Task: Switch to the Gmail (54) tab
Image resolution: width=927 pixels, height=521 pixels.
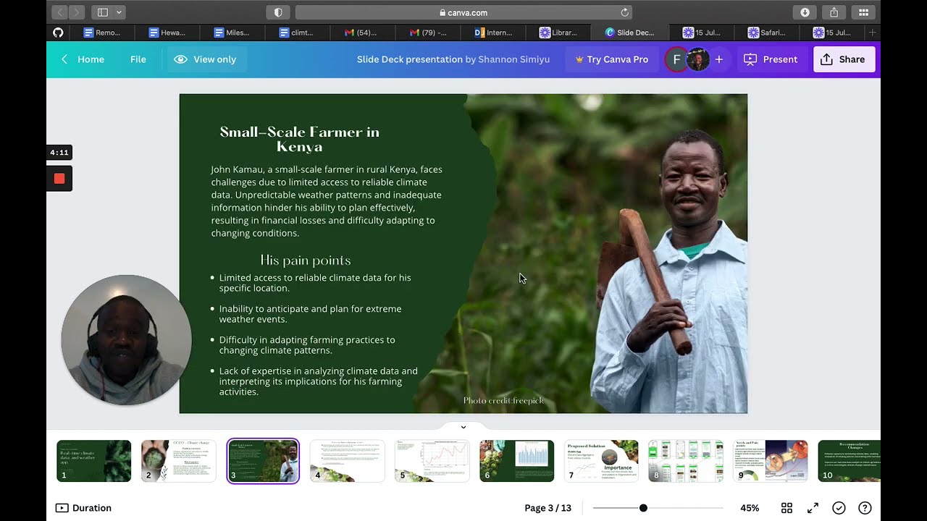Action: (362, 33)
